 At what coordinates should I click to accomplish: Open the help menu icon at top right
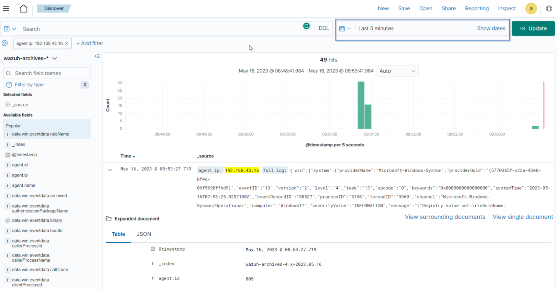click(x=549, y=9)
